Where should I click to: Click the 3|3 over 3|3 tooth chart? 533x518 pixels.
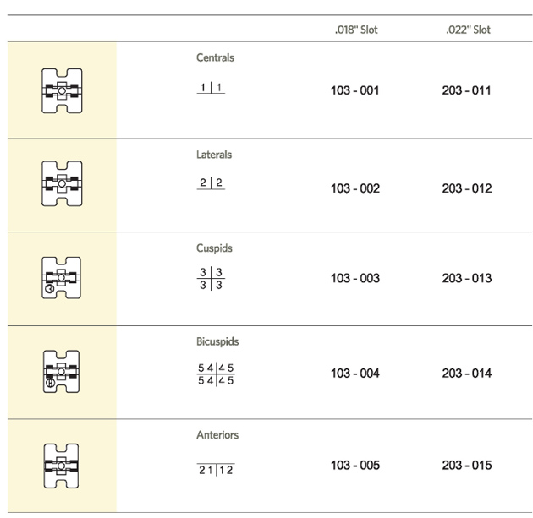coord(211,278)
